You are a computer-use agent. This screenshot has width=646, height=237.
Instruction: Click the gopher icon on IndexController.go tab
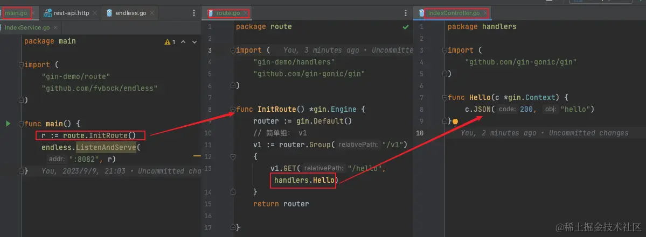pos(422,13)
